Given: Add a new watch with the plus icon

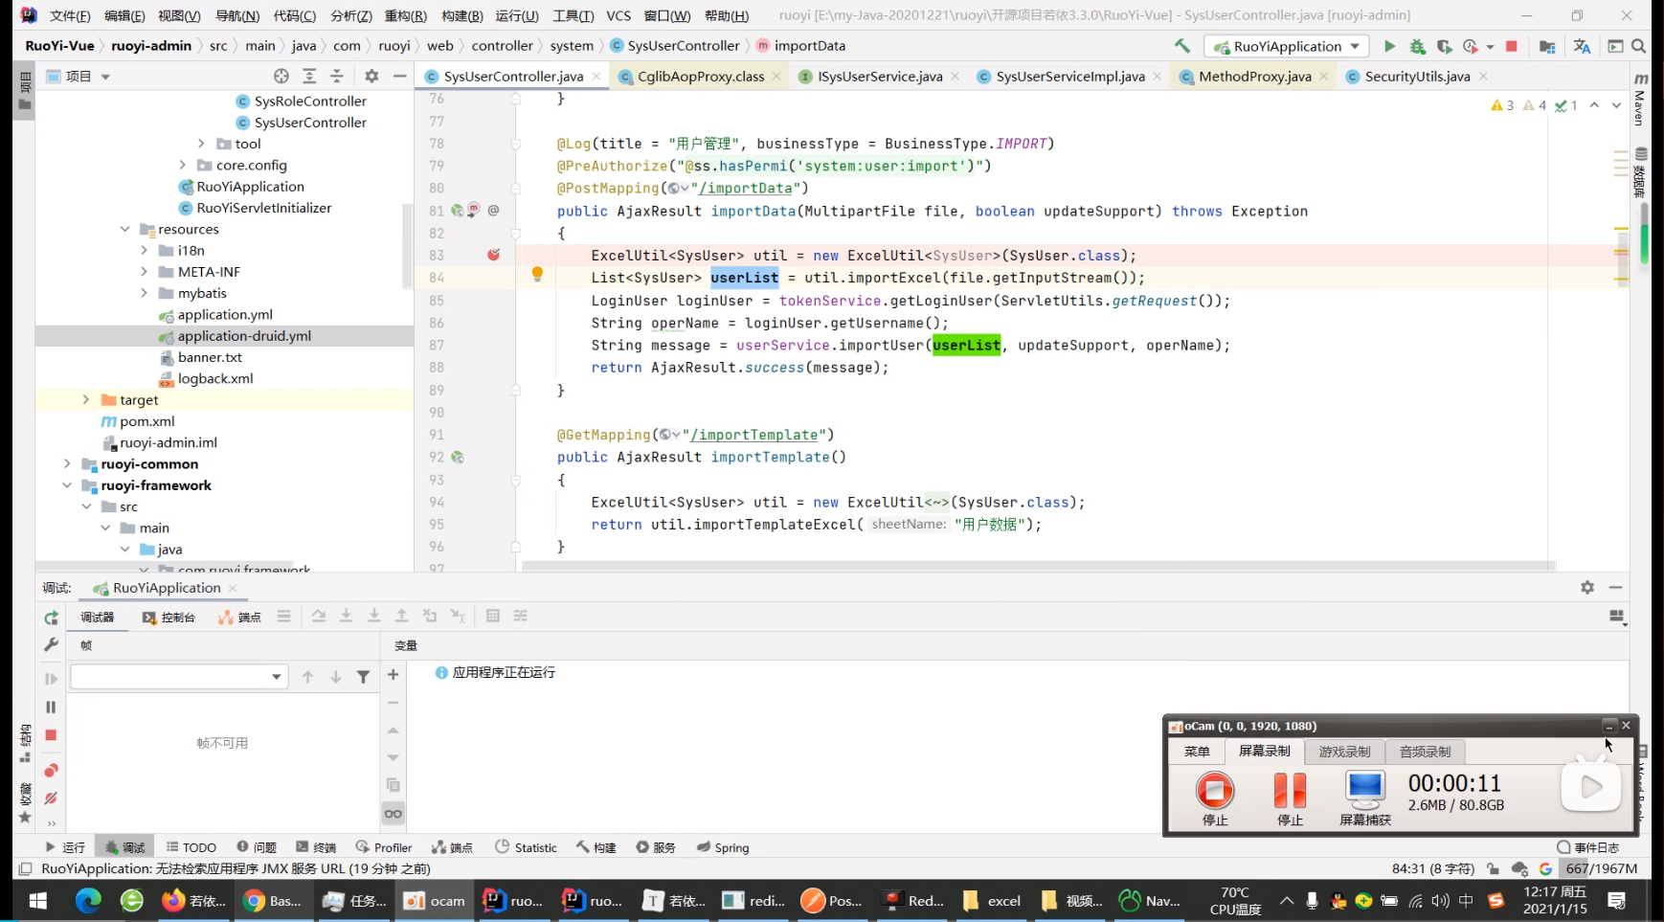Looking at the screenshot, I should point(393,675).
